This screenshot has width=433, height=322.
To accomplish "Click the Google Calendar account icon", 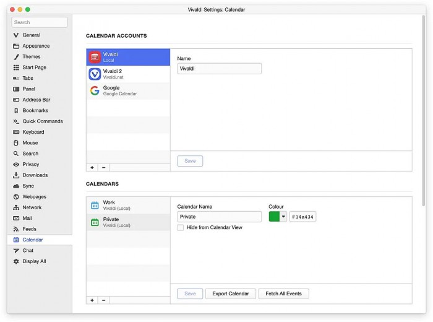I will (95, 91).
